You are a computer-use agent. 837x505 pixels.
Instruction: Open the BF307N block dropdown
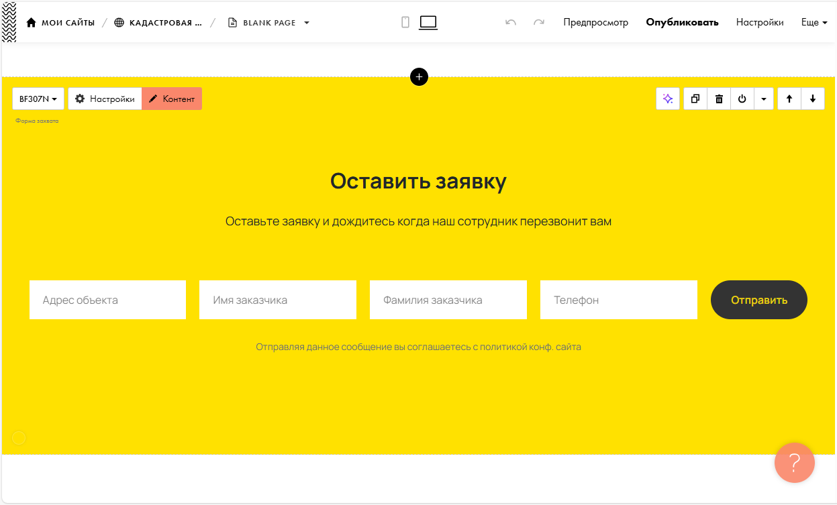tap(38, 99)
